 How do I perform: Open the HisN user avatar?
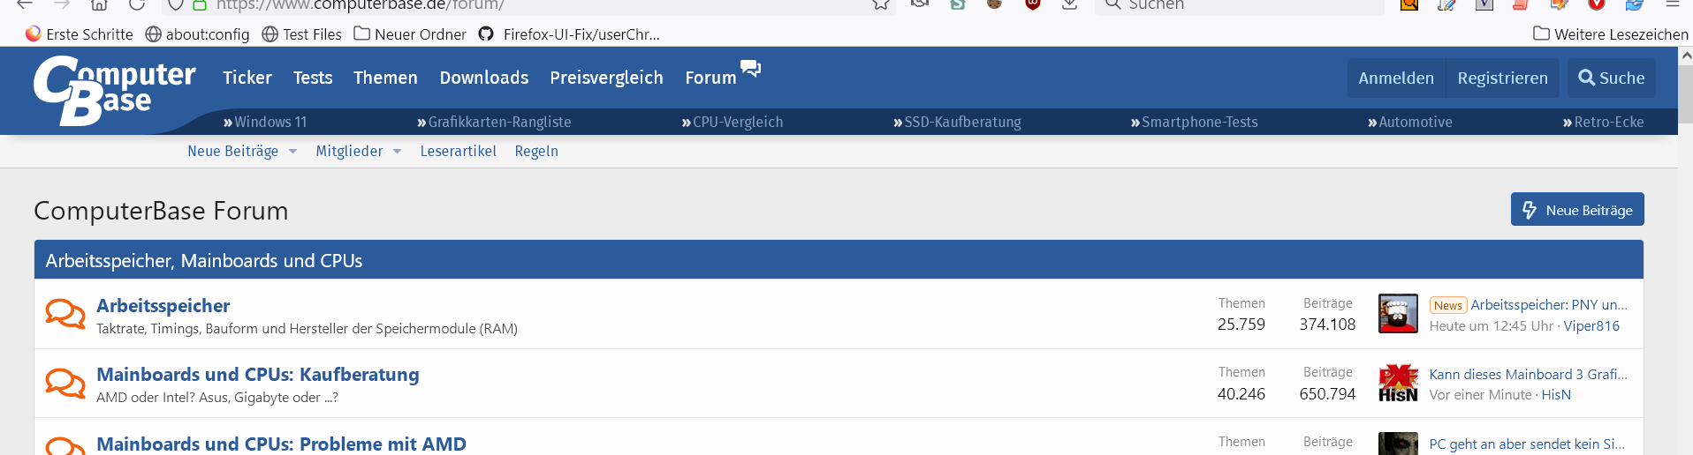[x=1398, y=383]
